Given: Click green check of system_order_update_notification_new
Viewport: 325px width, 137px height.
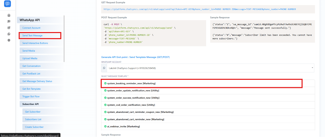Looking at the screenshot, I should click(105, 90).
